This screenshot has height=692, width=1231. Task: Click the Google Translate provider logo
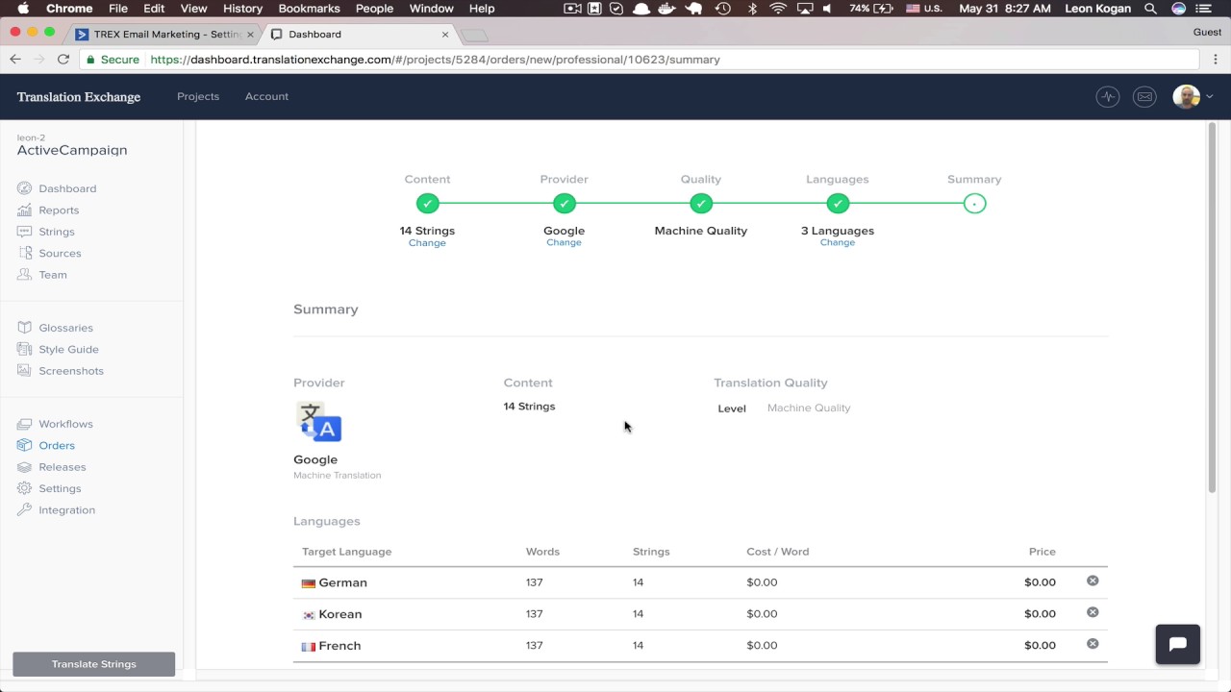pos(318,422)
